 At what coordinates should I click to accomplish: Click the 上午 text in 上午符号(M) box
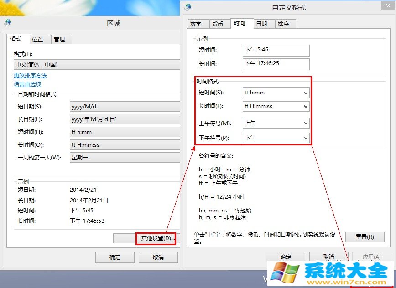click(x=250, y=123)
